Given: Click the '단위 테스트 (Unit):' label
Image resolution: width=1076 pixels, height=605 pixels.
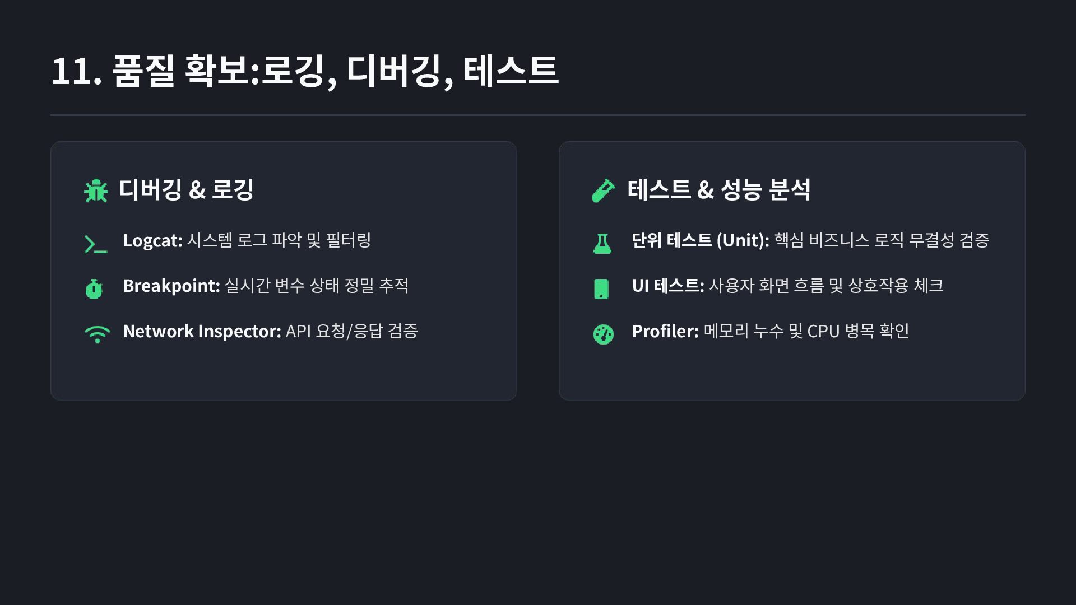Looking at the screenshot, I should point(700,240).
